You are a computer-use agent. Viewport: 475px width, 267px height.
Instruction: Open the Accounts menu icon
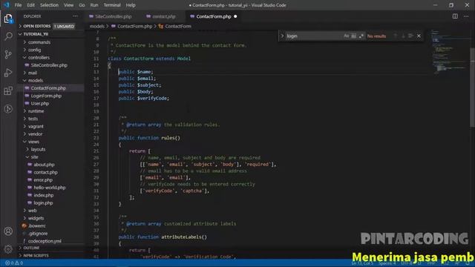8,231
